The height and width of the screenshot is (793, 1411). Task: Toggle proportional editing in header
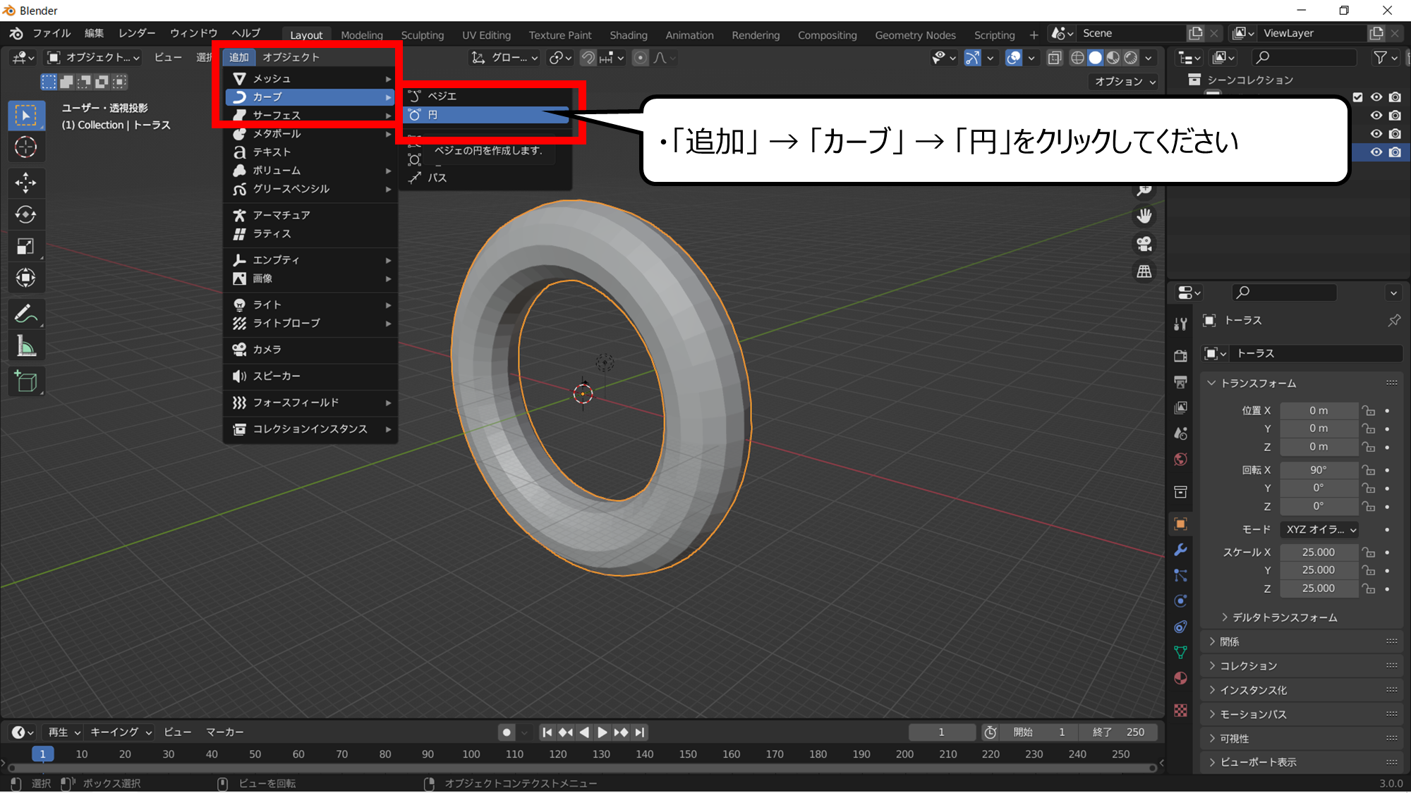pos(640,58)
